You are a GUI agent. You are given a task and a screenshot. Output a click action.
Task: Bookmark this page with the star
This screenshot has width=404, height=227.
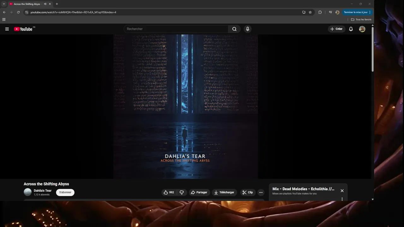[x=310, y=12]
